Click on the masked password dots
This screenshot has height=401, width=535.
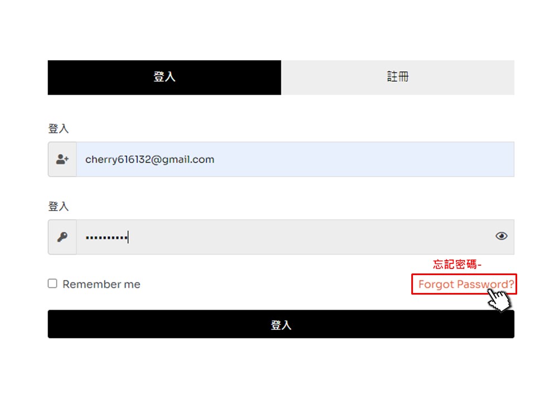[x=106, y=237]
